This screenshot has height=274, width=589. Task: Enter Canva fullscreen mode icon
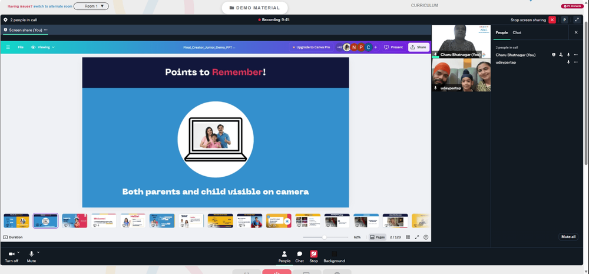[x=417, y=237]
